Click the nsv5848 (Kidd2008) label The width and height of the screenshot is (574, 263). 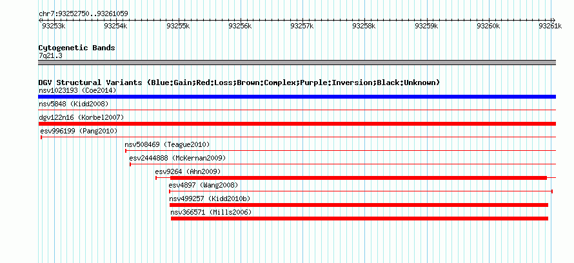(74, 104)
